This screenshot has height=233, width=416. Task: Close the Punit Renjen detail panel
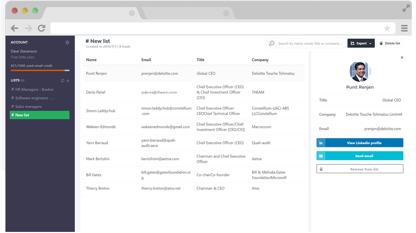(402, 57)
